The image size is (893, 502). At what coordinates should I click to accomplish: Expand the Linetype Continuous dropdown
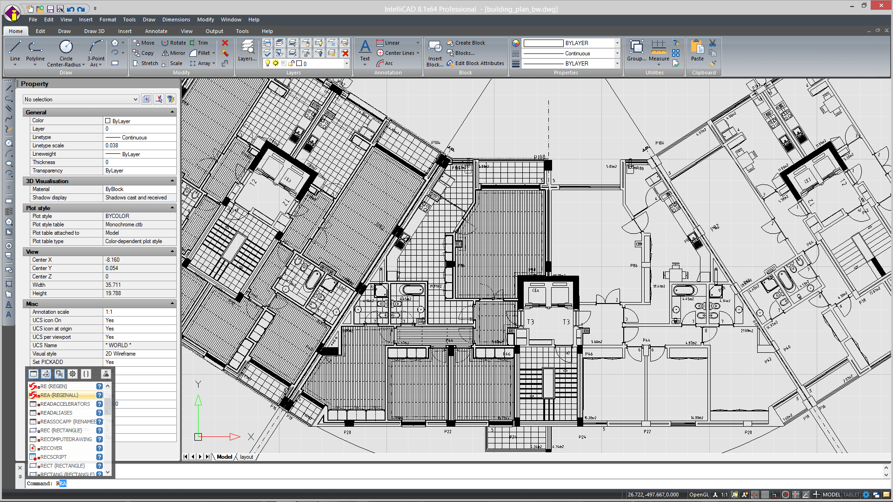point(616,53)
